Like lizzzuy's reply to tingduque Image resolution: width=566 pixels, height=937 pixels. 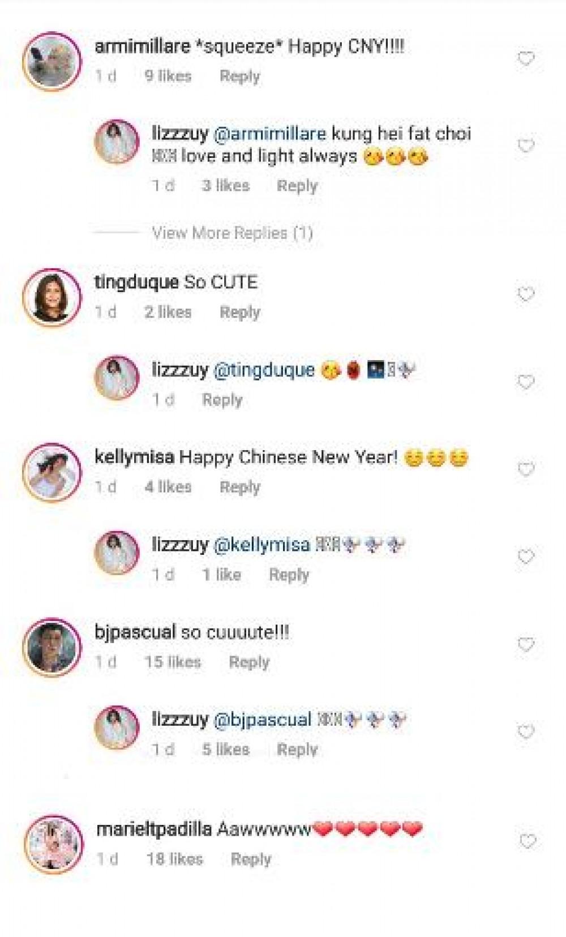click(526, 382)
